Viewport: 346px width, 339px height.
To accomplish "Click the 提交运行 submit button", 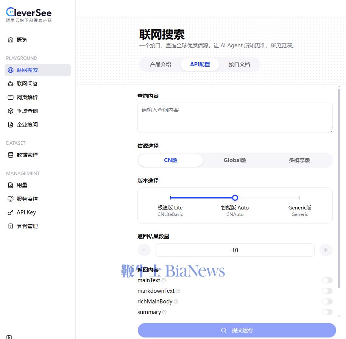I will click(237, 330).
